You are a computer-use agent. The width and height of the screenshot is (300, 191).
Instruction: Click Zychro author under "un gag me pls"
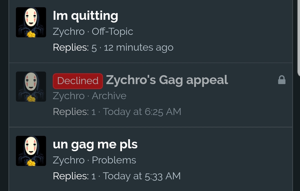[69, 160]
